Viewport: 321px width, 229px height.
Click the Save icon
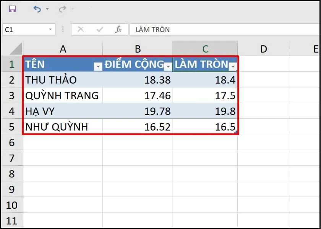click(x=12, y=9)
